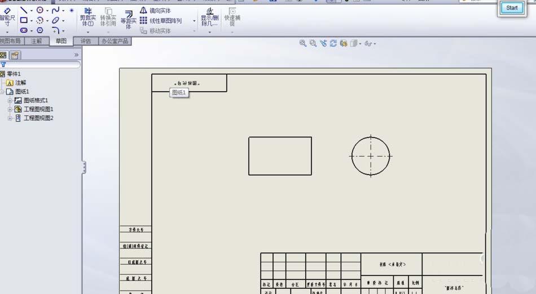
Task: Select the Line sketch tool
Action: [24, 10]
